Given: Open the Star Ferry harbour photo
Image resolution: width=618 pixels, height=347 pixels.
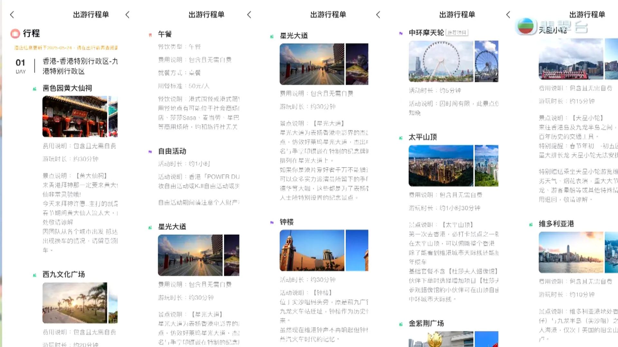Looking at the screenshot, I should tap(571, 59).
